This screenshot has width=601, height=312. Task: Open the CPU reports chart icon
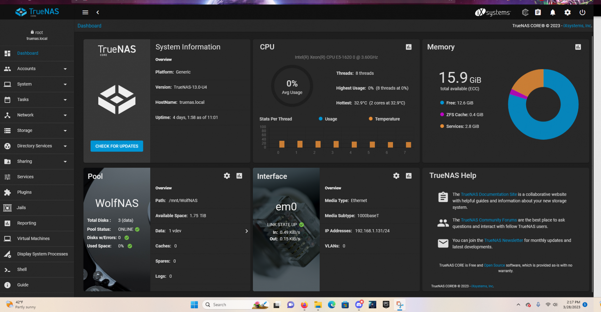(408, 47)
